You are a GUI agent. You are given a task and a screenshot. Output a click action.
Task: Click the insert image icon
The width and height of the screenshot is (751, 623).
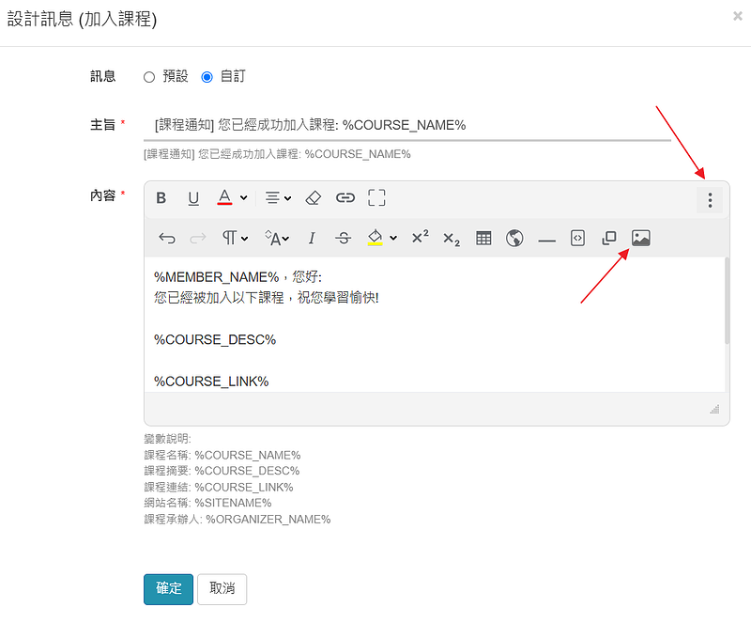point(641,238)
